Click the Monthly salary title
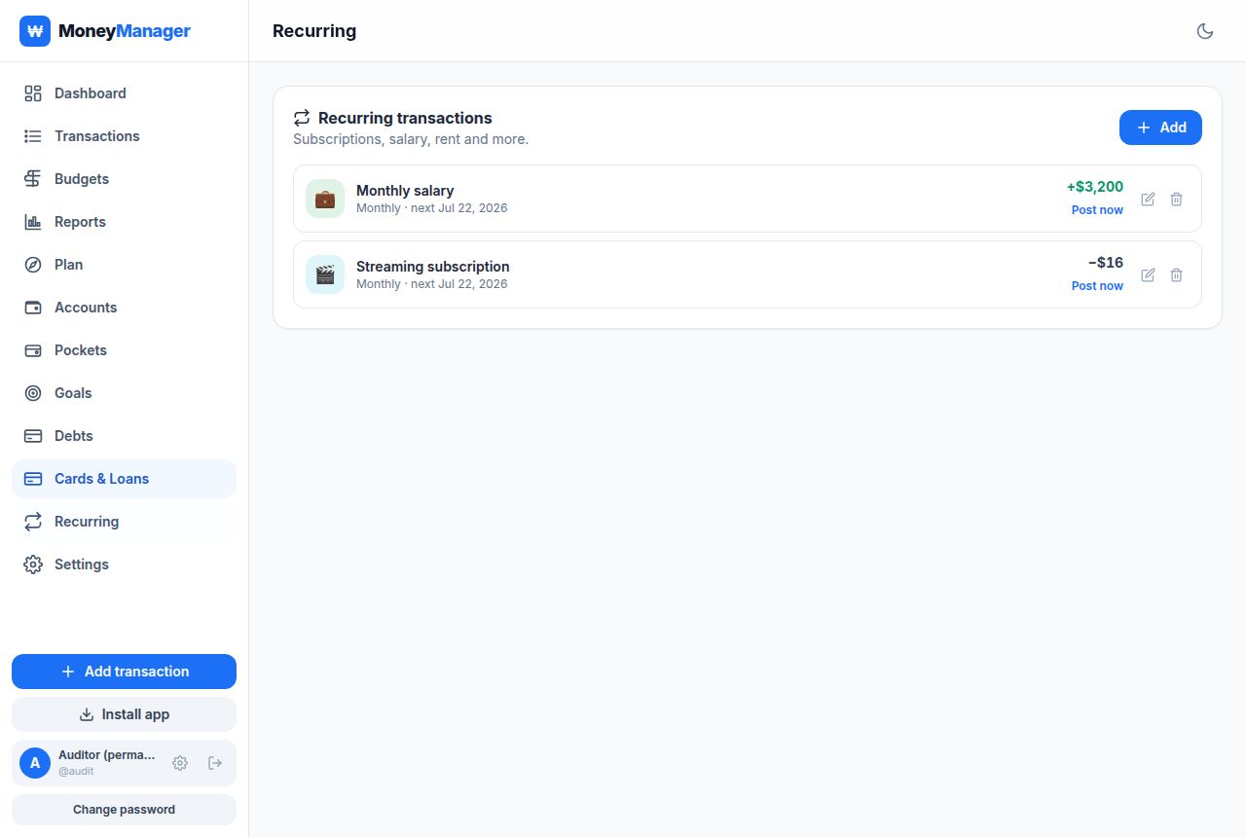The image size is (1246, 837). tap(405, 191)
